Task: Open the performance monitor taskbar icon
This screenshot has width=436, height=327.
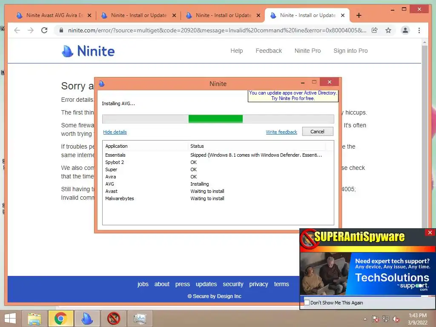Action: pos(140,318)
